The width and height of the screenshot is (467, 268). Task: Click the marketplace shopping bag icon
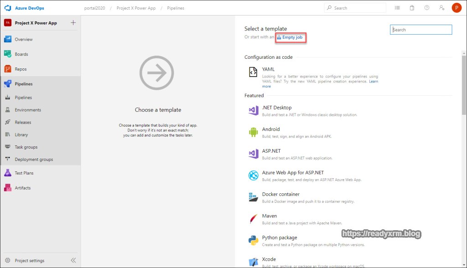click(x=412, y=8)
